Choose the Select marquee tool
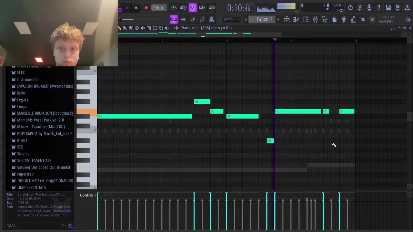Image resolution: width=413 pixels, height=232 pixels. click(155, 28)
